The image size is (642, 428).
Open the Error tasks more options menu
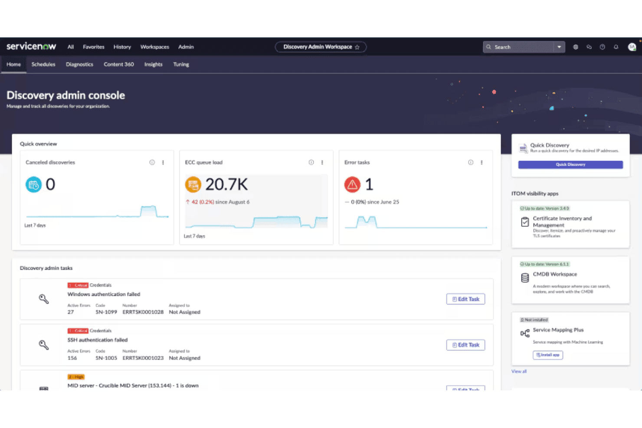pyautogui.click(x=481, y=162)
